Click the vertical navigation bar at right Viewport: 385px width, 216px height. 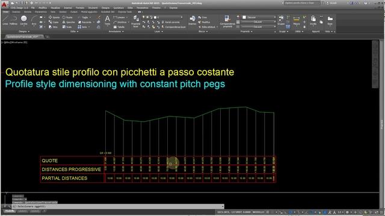click(x=375, y=64)
